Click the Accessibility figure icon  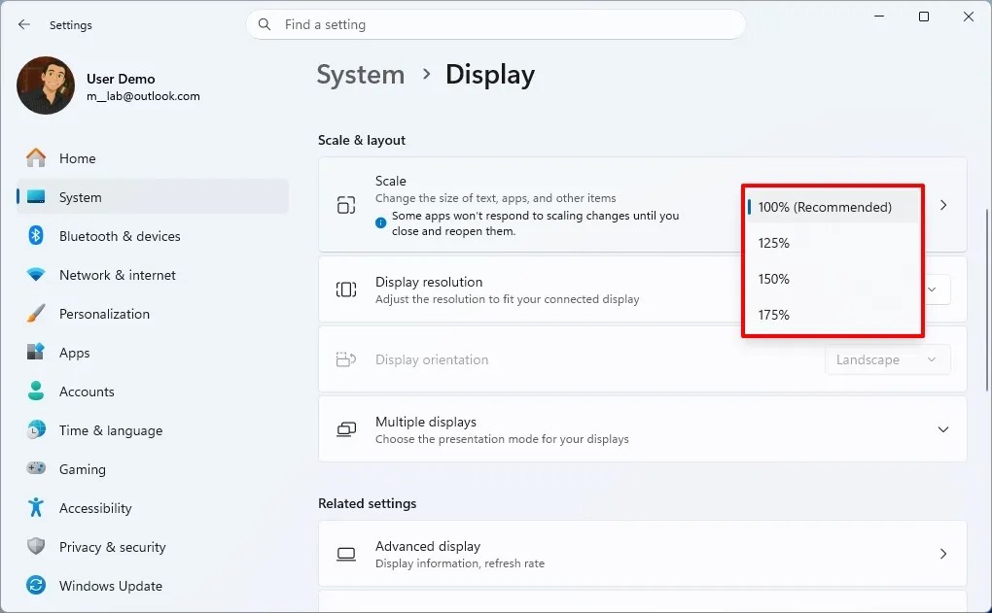tap(36, 507)
